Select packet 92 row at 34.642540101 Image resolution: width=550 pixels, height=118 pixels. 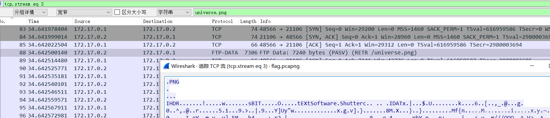[80, 84]
